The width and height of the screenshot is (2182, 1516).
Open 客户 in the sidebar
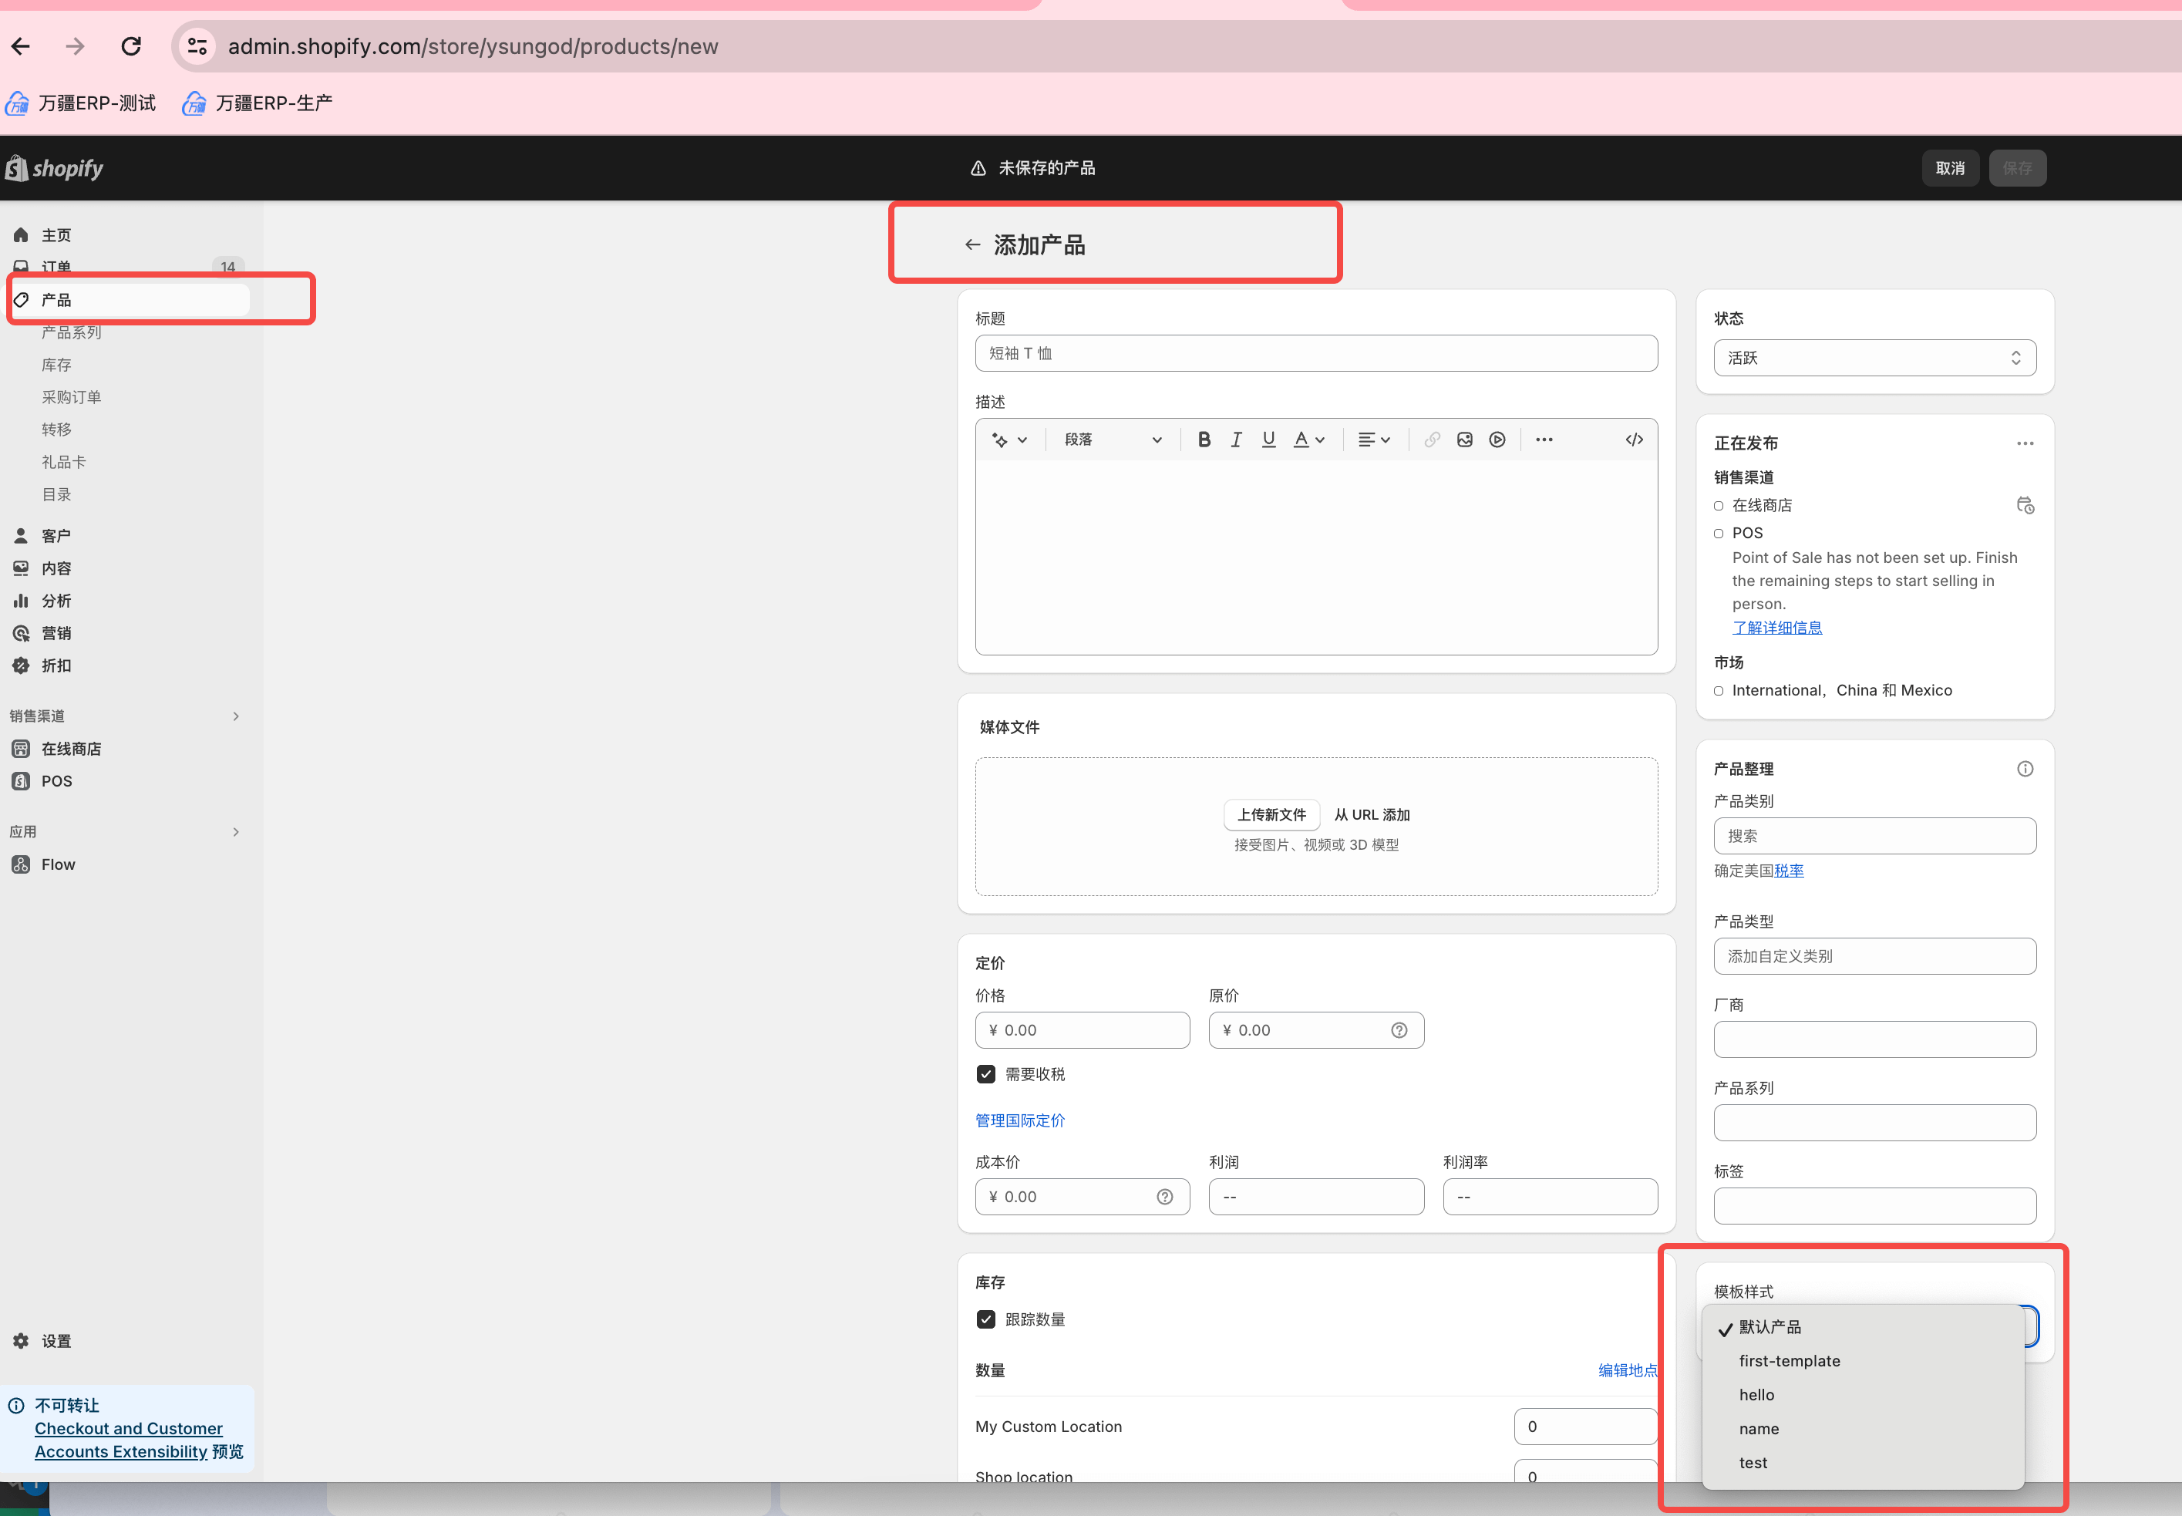click(x=56, y=536)
